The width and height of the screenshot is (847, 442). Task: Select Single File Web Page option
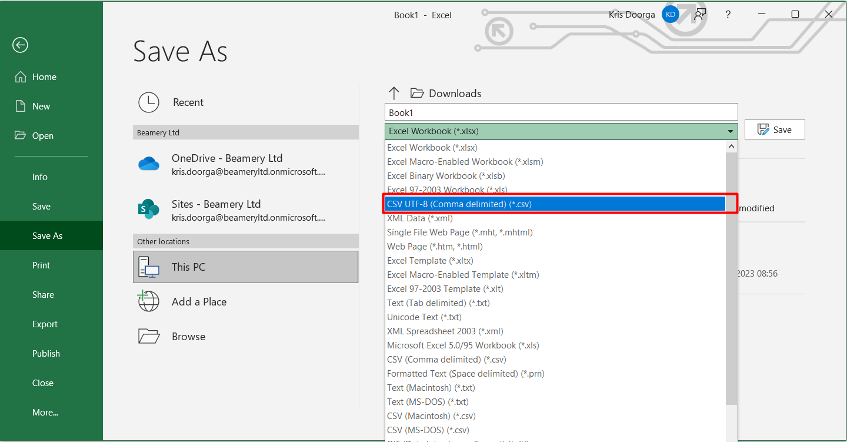coord(556,232)
